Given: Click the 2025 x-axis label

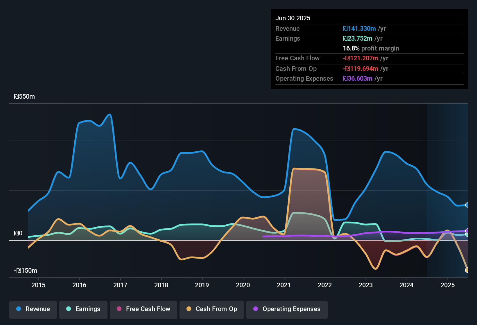Looking at the screenshot, I should pyautogui.click(x=448, y=285).
